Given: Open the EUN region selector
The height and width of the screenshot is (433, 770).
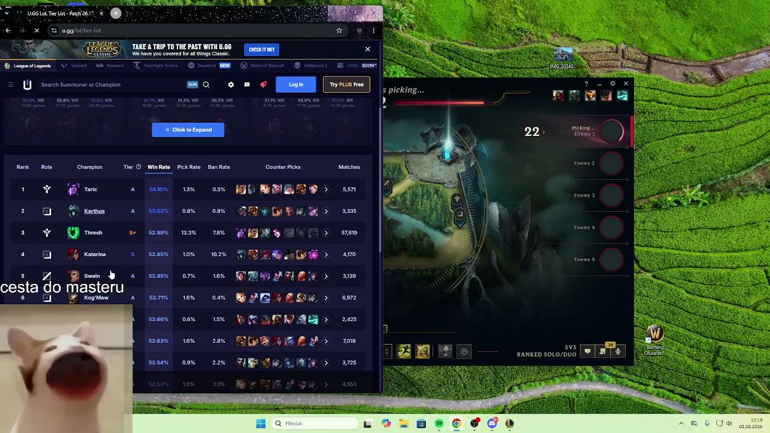Looking at the screenshot, I should (192, 85).
